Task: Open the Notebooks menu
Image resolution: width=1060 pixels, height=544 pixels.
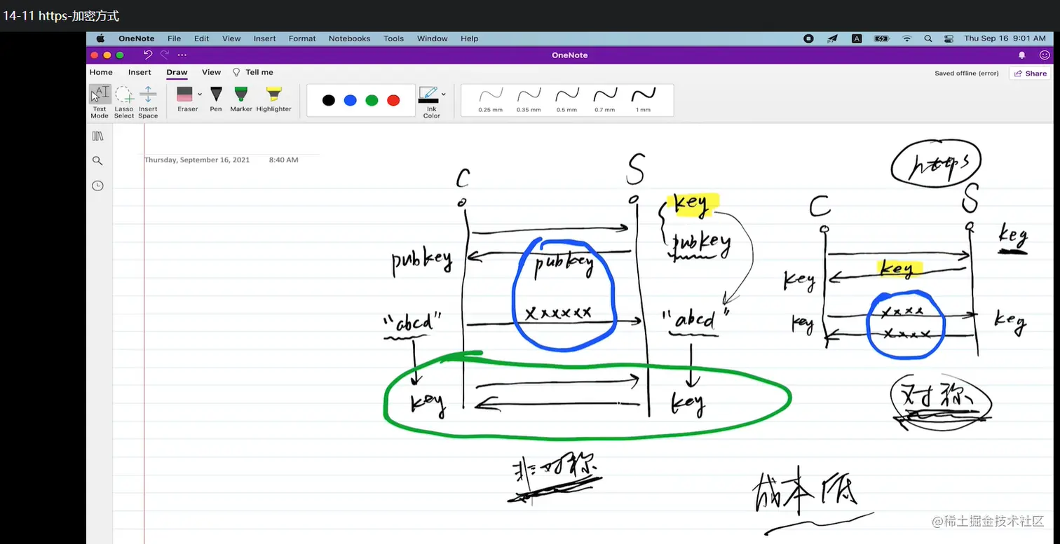Action: 349,39
